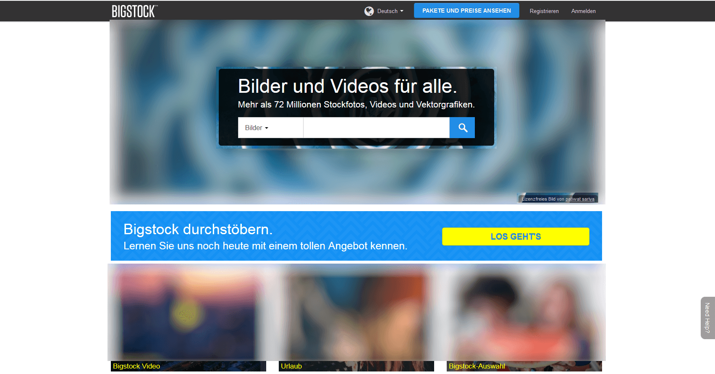Click the Bilder und Videos für alle heading
715x374 pixels.
point(348,86)
